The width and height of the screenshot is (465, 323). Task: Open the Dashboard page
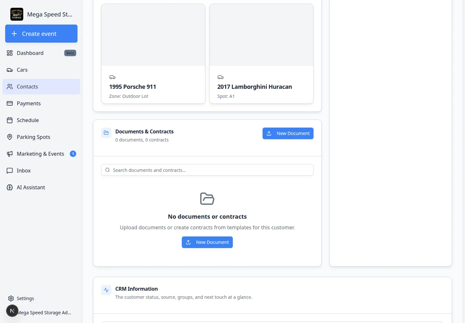point(41,53)
